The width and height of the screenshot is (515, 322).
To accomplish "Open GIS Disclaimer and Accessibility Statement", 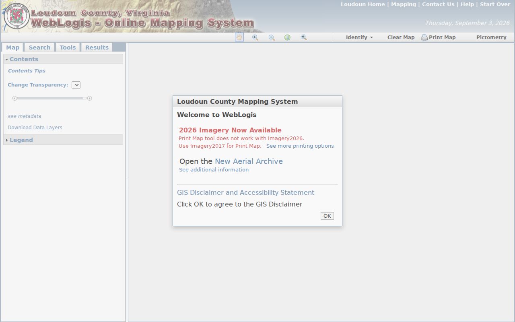I will 245,193.
